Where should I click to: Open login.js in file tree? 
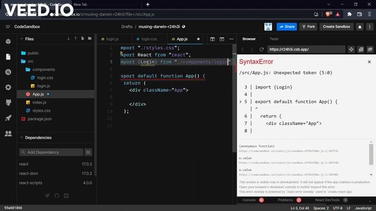56,86
